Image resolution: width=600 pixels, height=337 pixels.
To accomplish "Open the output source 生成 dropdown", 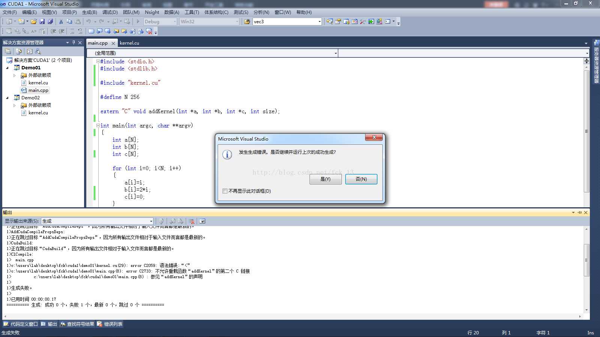I will tap(98, 221).
